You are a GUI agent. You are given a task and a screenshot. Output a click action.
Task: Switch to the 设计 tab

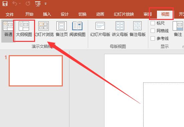pos(65,14)
